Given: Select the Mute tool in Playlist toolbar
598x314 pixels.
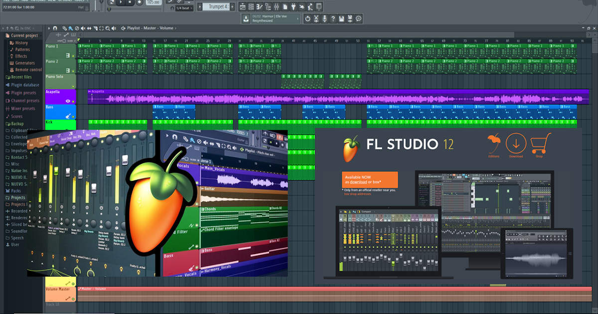Looking at the screenshot, I should pos(83,28).
